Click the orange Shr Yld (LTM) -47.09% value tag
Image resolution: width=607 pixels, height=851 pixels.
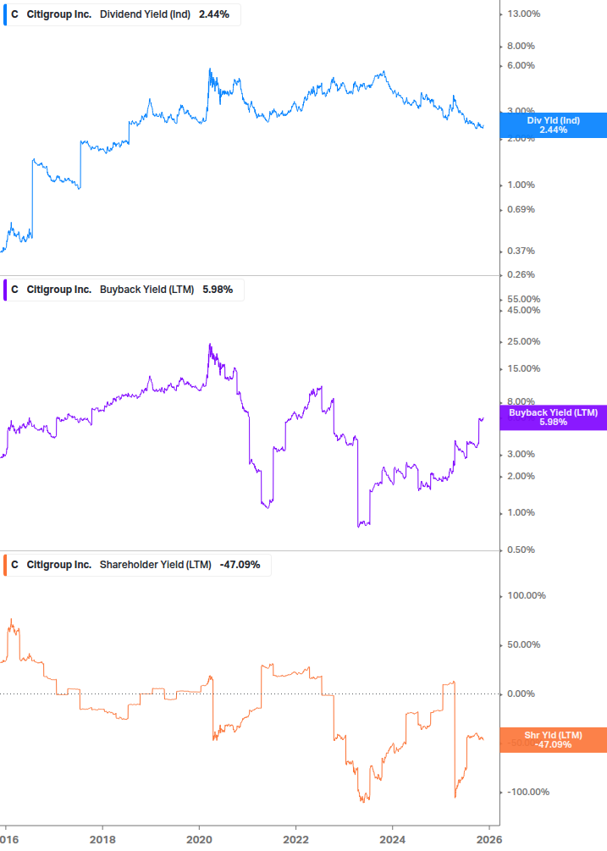[554, 740]
